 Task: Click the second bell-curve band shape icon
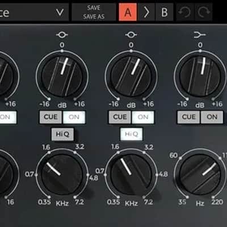[x=131, y=35]
